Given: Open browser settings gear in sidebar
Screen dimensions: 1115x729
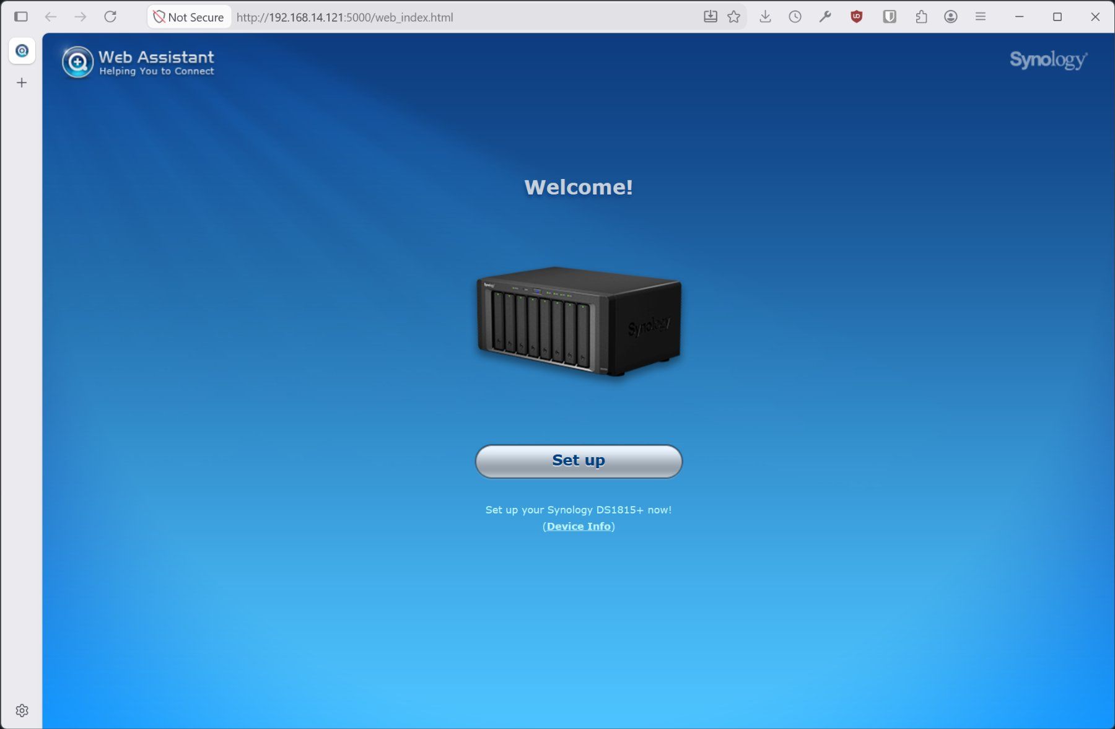Looking at the screenshot, I should [22, 710].
